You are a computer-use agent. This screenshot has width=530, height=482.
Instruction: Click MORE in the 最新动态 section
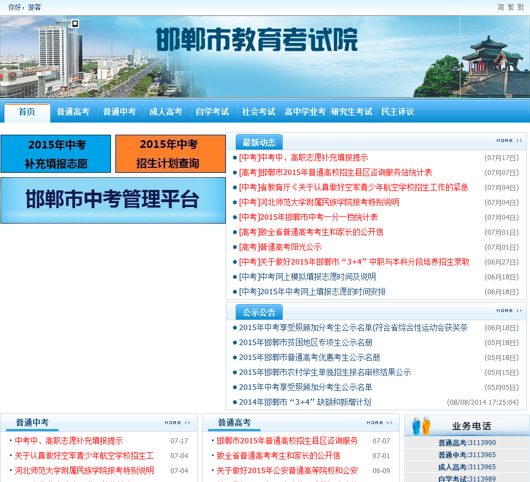pos(509,141)
